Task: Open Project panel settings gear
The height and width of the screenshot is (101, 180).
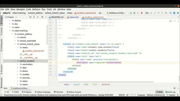Action: [42, 17]
